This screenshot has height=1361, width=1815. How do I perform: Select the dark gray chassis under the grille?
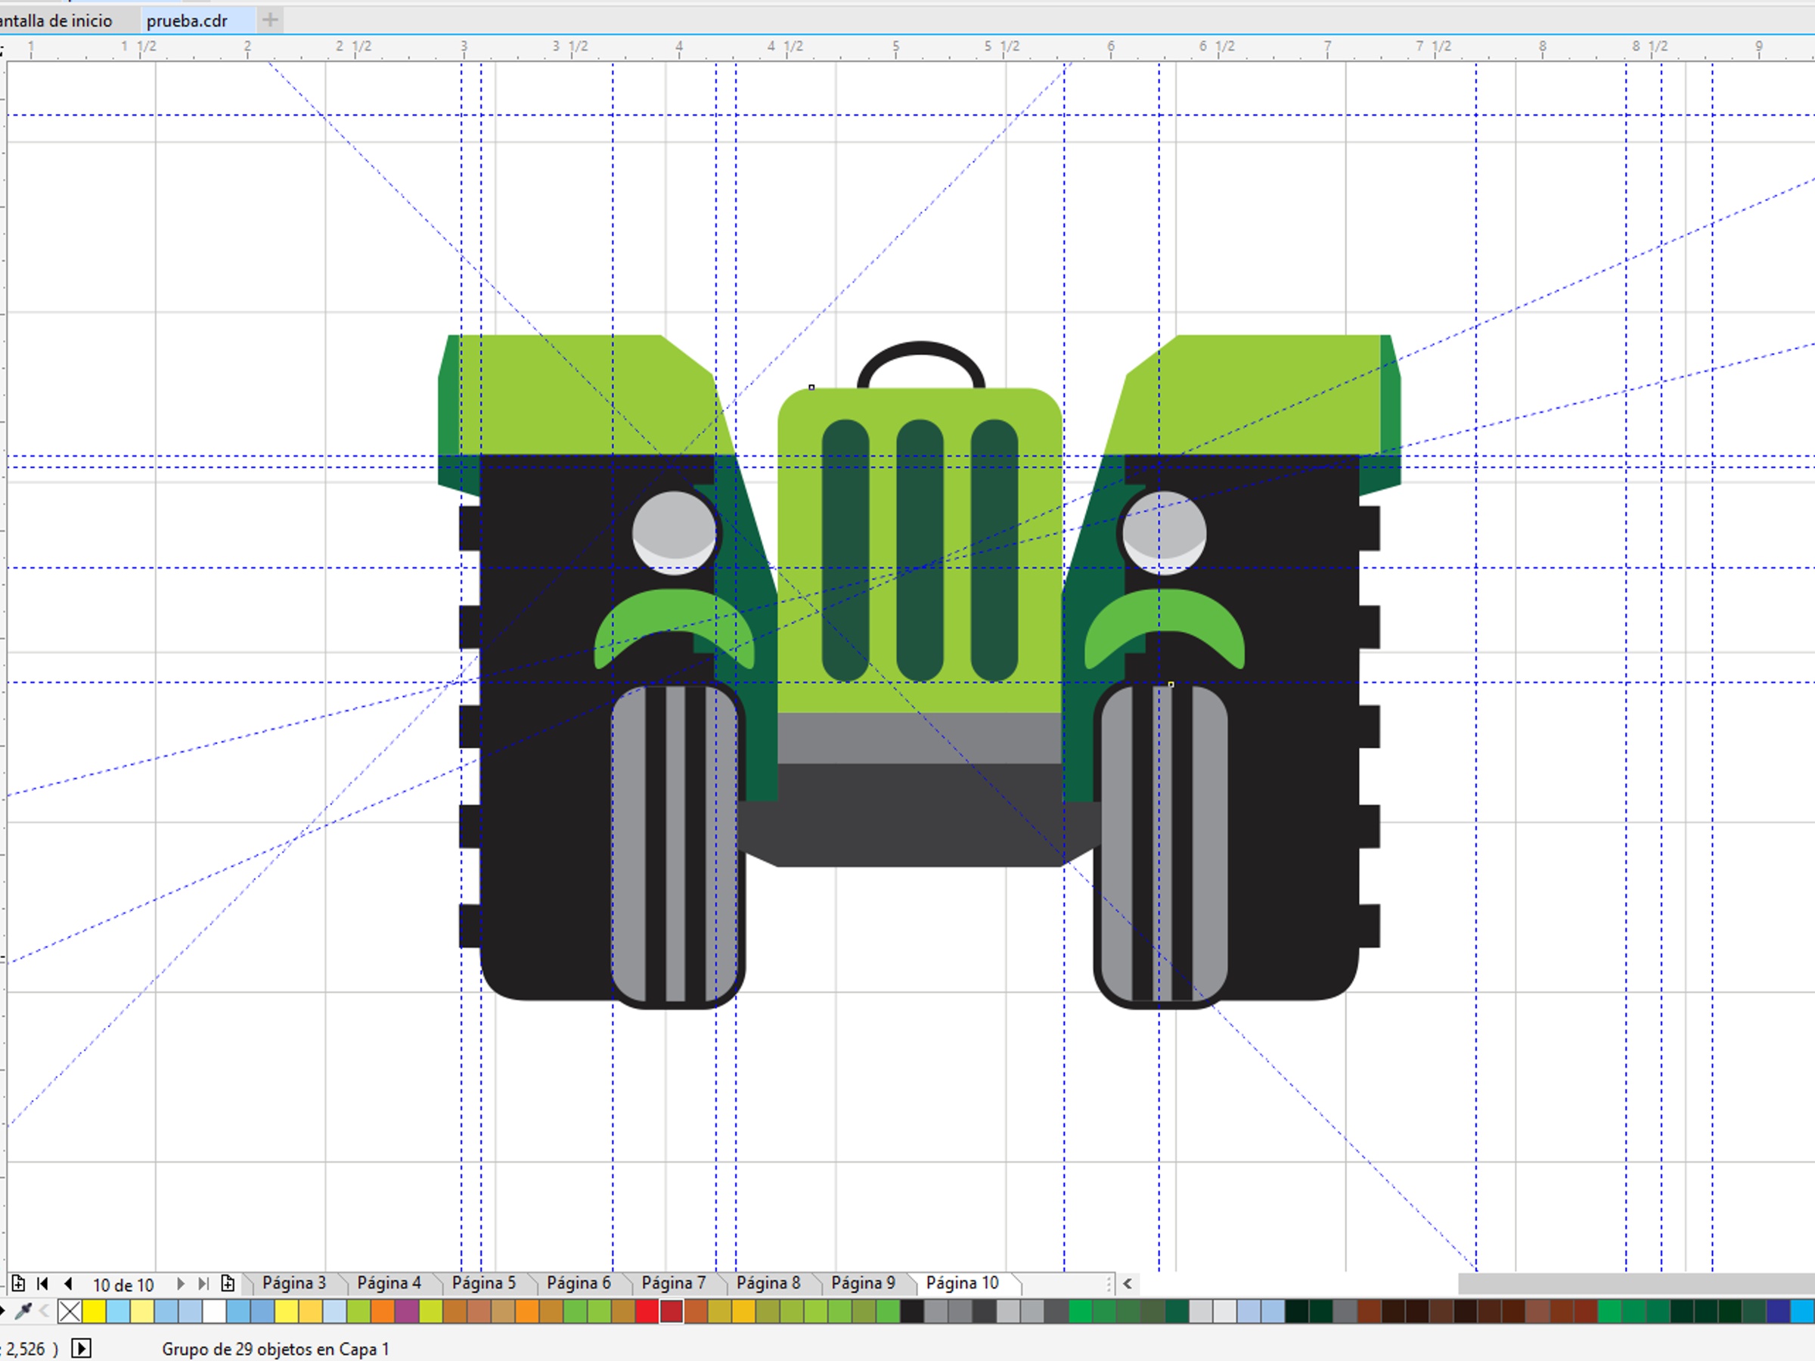click(920, 817)
